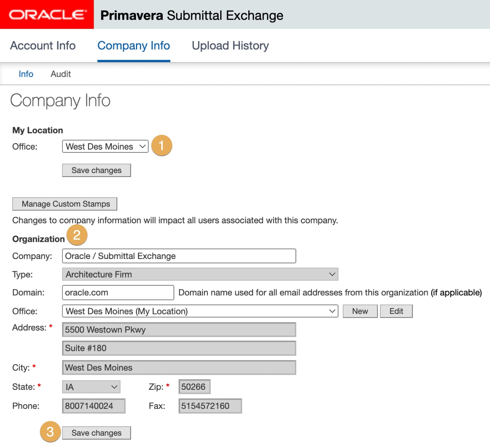
Task: Click the Oracle logo
Action: 47,15
